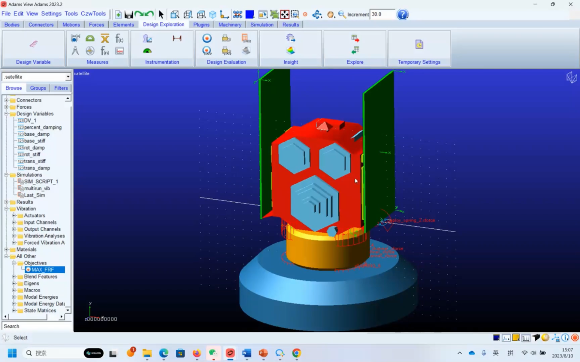
Task: Toggle the grid icon in status bar
Action: (526, 337)
